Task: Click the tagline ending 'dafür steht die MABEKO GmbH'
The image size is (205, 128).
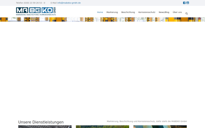Action: [147, 121]
